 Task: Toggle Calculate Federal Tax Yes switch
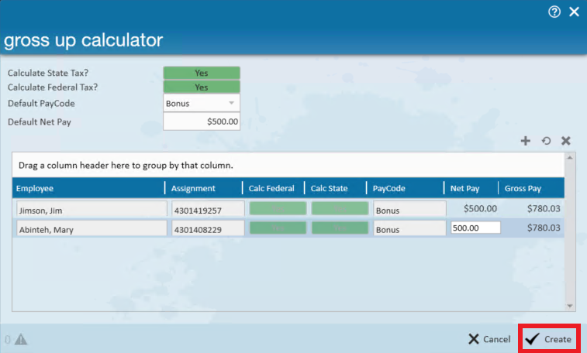202,87
